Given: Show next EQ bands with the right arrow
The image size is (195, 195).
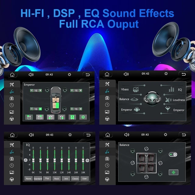Looking at the screenshot, I should click(87, 161).
